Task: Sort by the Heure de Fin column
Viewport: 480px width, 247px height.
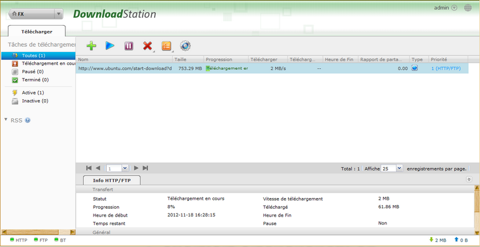Action: coord(340,60)
